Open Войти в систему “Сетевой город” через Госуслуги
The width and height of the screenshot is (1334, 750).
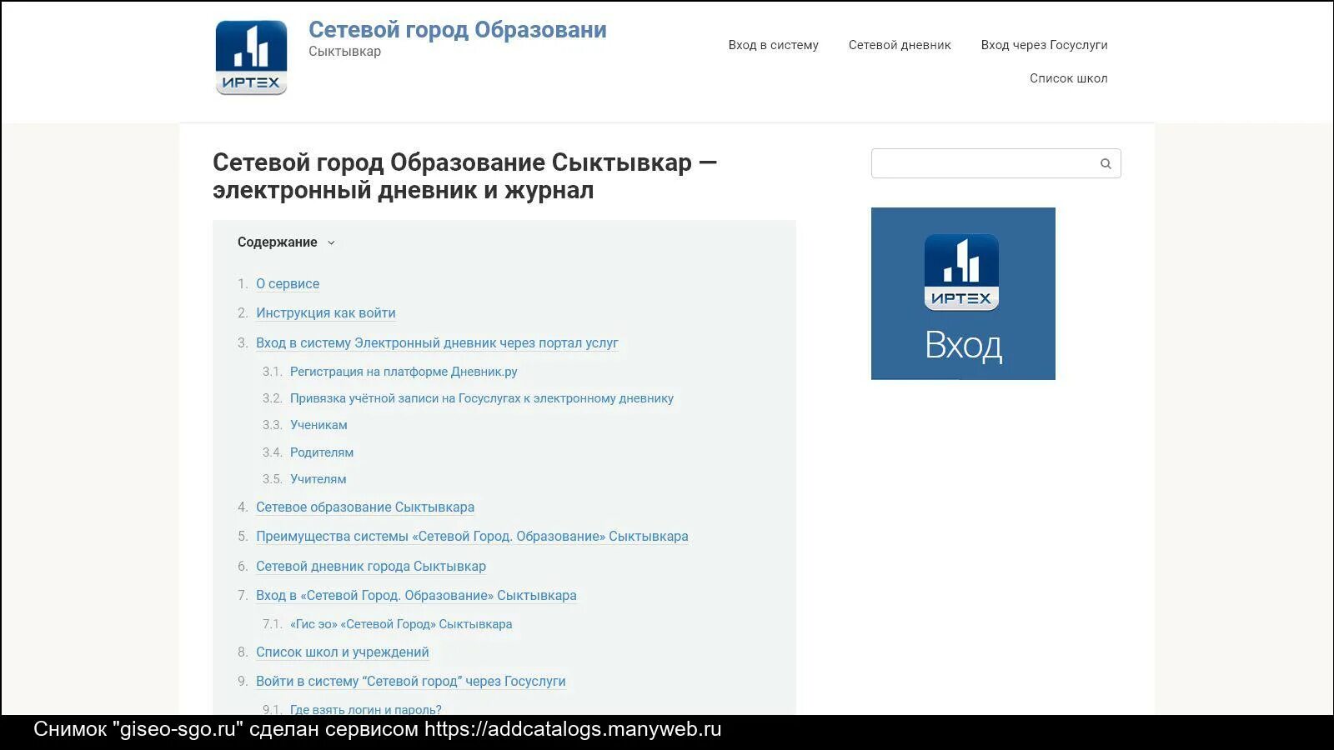click(x=411, y=681)
